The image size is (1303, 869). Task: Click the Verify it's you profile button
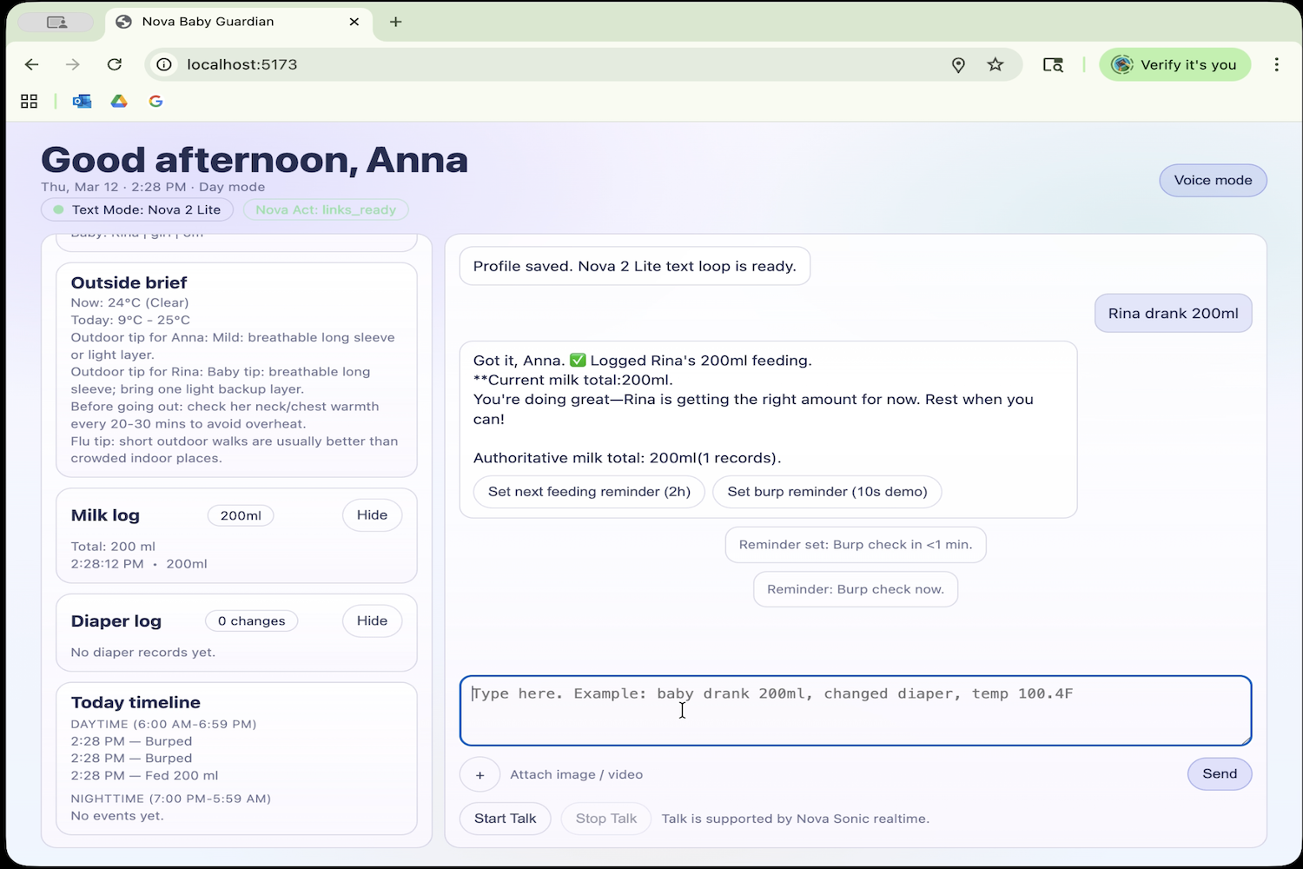[1174, 64]
